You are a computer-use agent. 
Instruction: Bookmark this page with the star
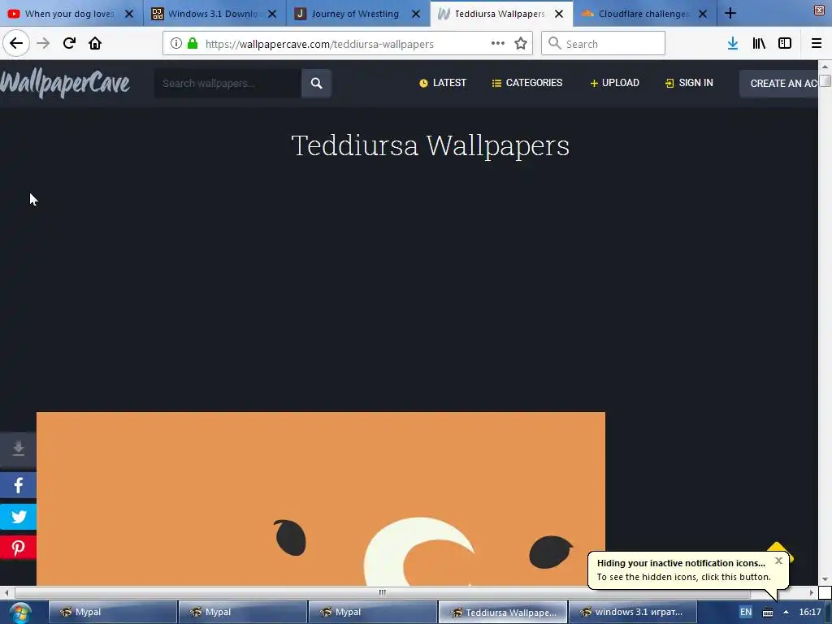point(521,44)
